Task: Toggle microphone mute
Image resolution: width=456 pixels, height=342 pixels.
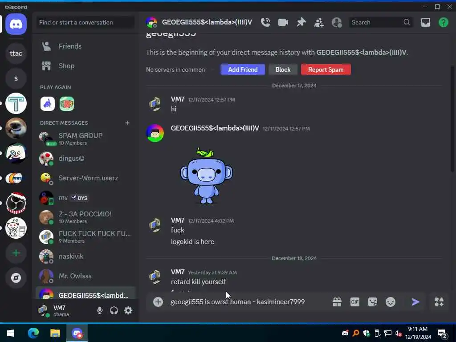Action: point(99,310)
